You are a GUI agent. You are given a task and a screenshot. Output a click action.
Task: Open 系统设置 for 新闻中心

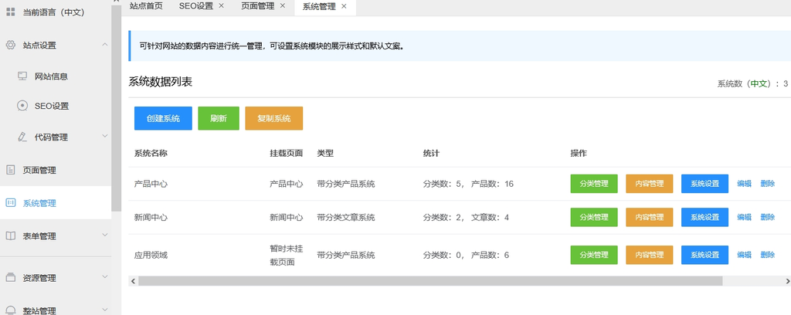click(704, 217)
